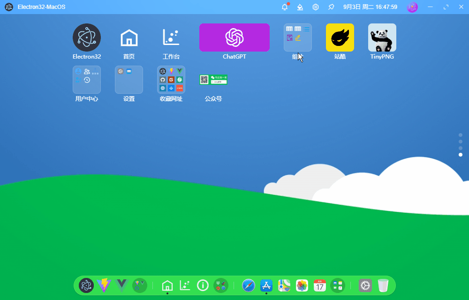
Task: Go to the second desktop page dot
Action: (x=461, y=142)
